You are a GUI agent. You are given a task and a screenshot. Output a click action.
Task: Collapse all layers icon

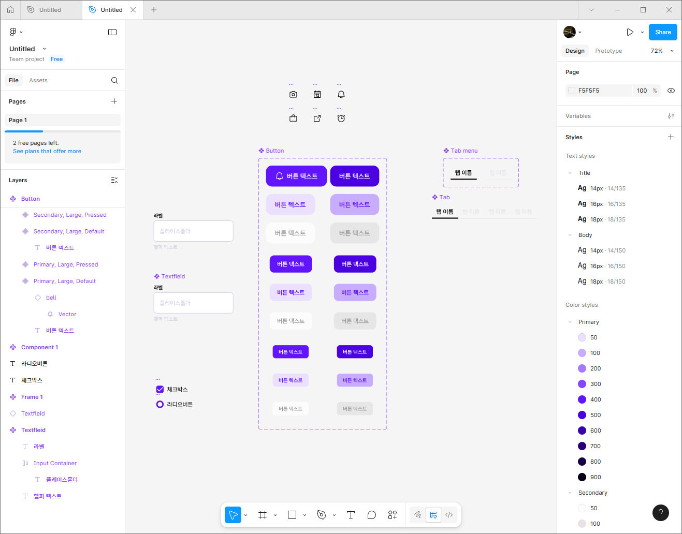pyautogui.click(x=114, y=180)
